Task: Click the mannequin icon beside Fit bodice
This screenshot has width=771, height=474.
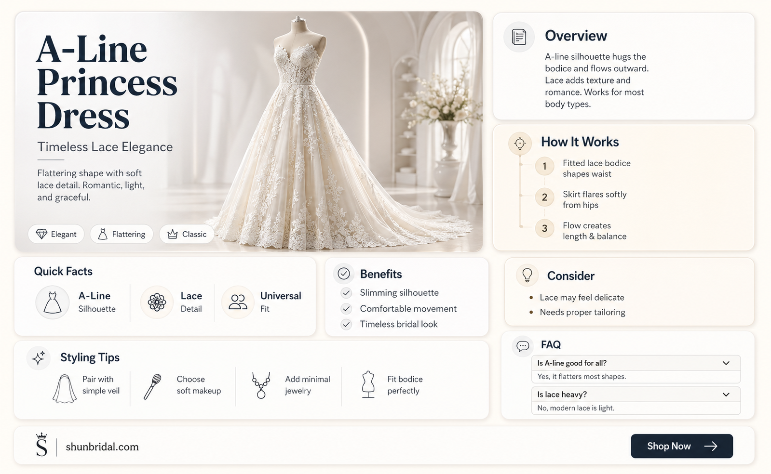Action: click(x=368, y=384)
